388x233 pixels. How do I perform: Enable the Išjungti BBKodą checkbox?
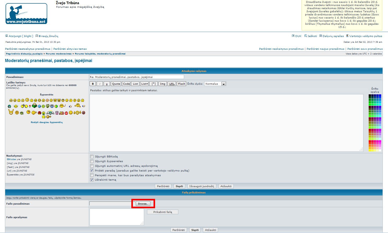tap(92, 157)
